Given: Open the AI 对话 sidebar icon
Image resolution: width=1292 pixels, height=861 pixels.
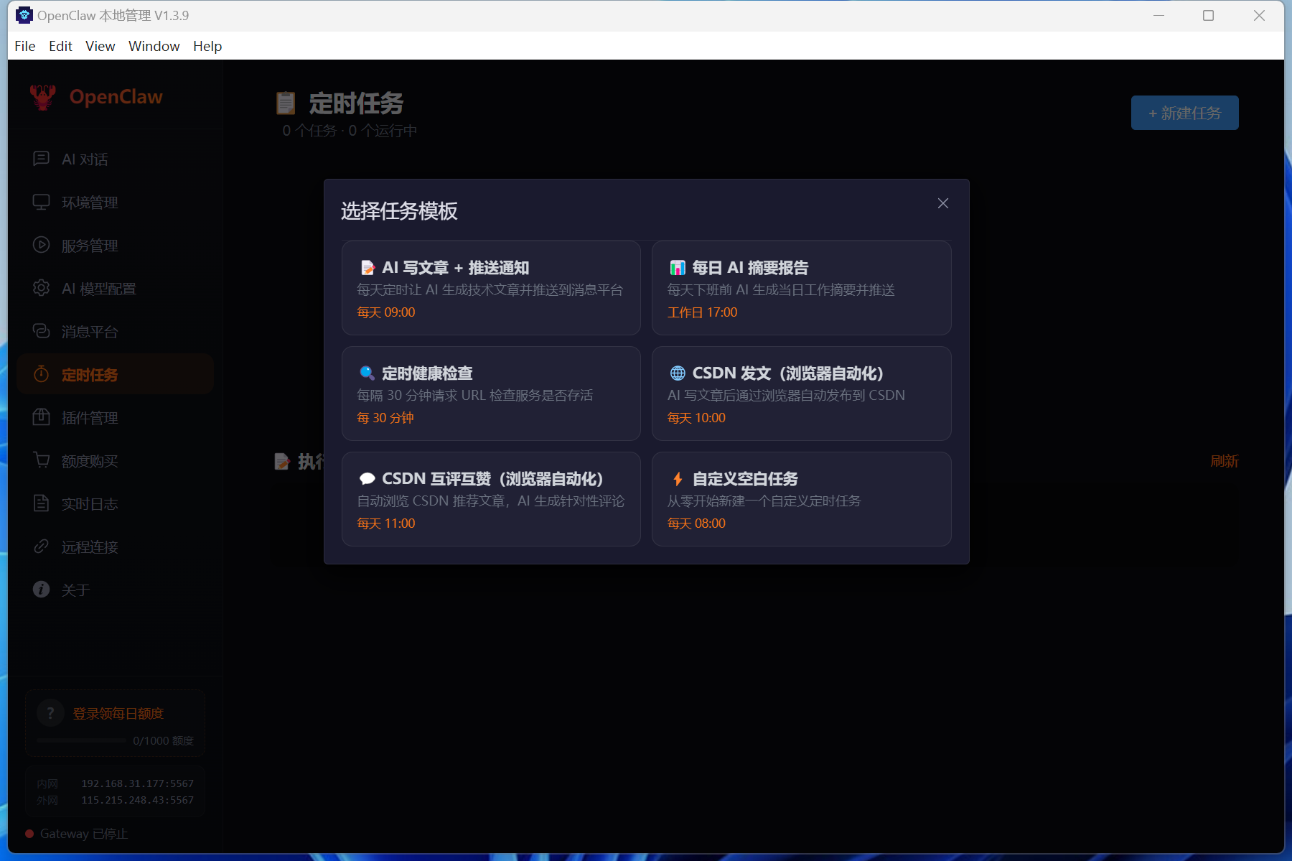Looking at the screenshot, I should coord(42,159).
